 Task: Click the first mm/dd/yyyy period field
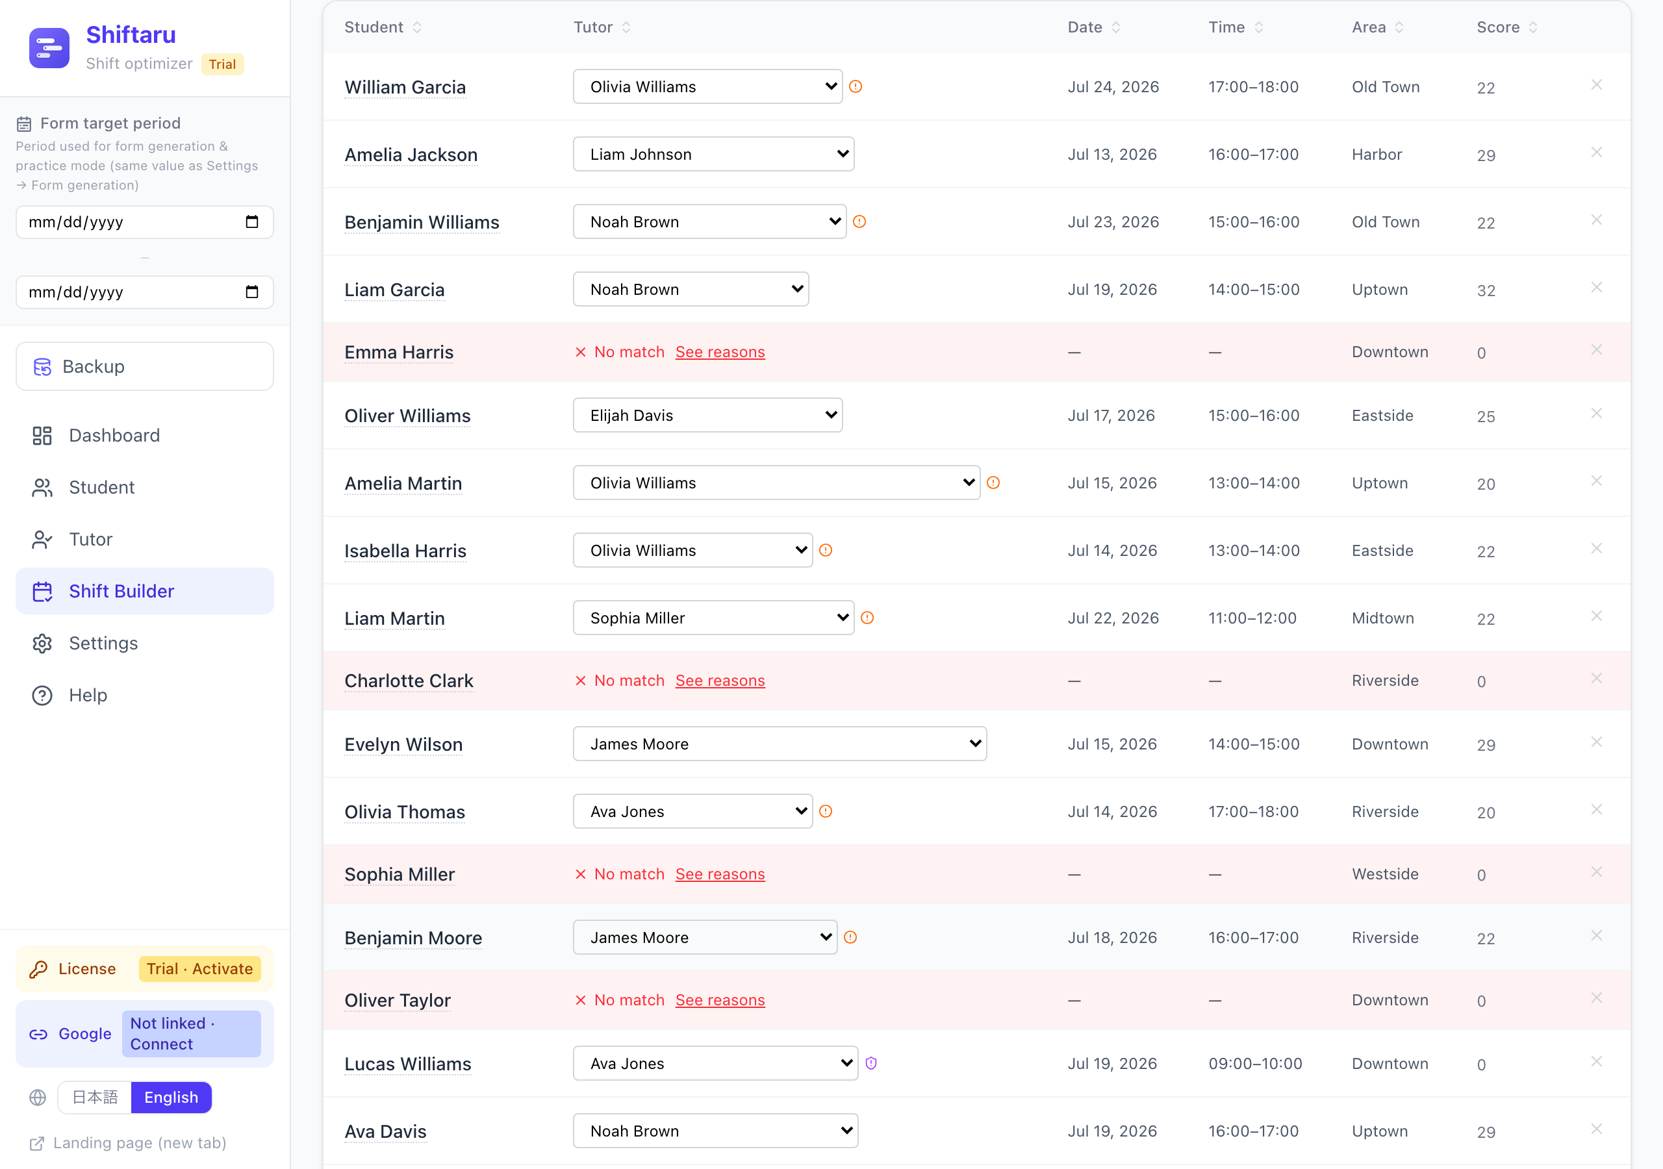pos(145,221)
